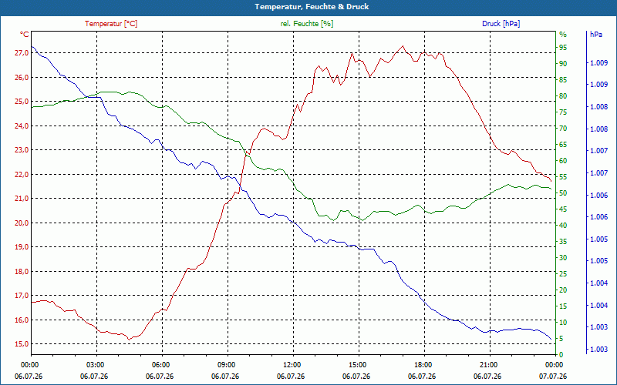Click the green "35" humidity axis value

[563, 242]
